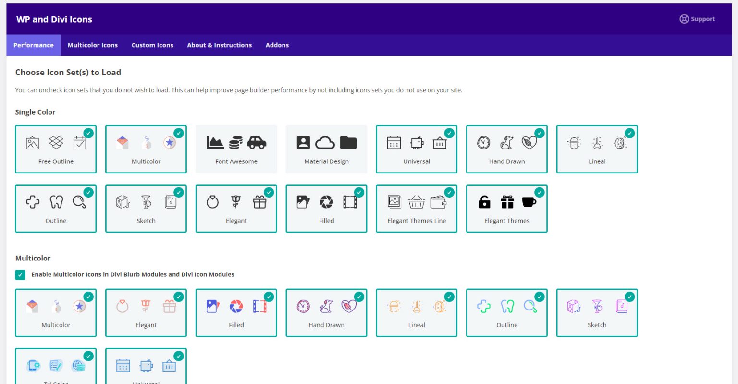Select the camera aperture icon in Filled card
Viewport: 738px width, 384px height.
[326, 202]
